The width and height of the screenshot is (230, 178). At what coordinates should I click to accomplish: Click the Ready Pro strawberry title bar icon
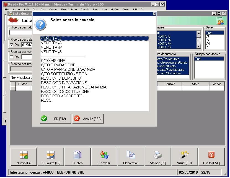click(6, 4)
